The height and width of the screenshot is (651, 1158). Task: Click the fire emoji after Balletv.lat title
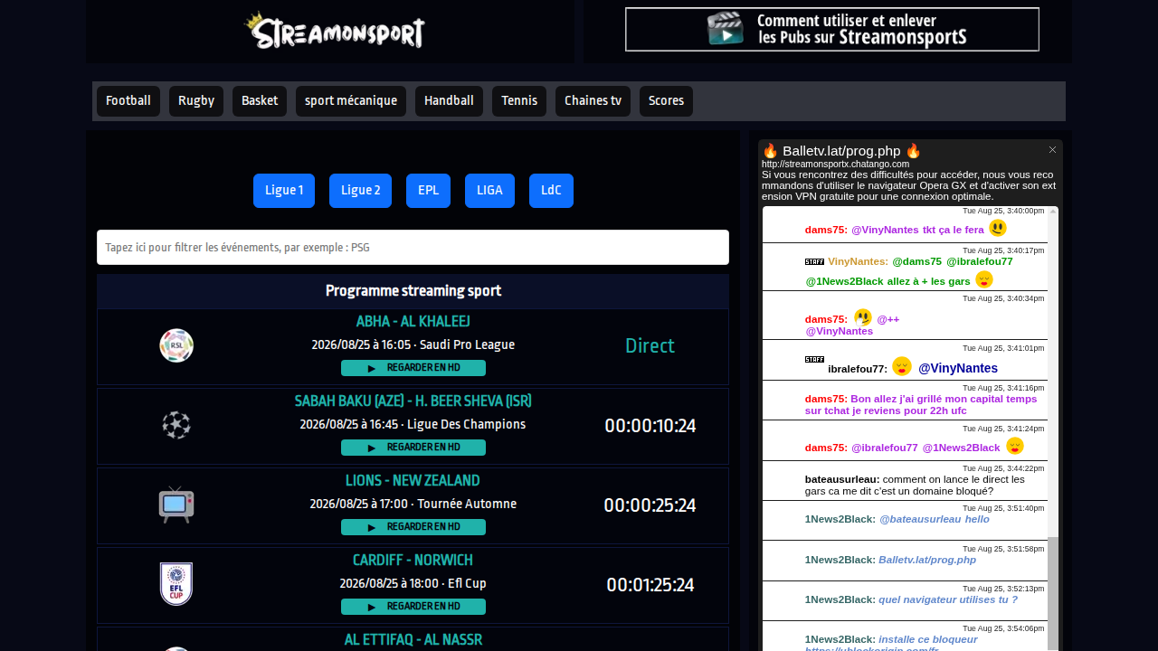click(x=913, y=150)
